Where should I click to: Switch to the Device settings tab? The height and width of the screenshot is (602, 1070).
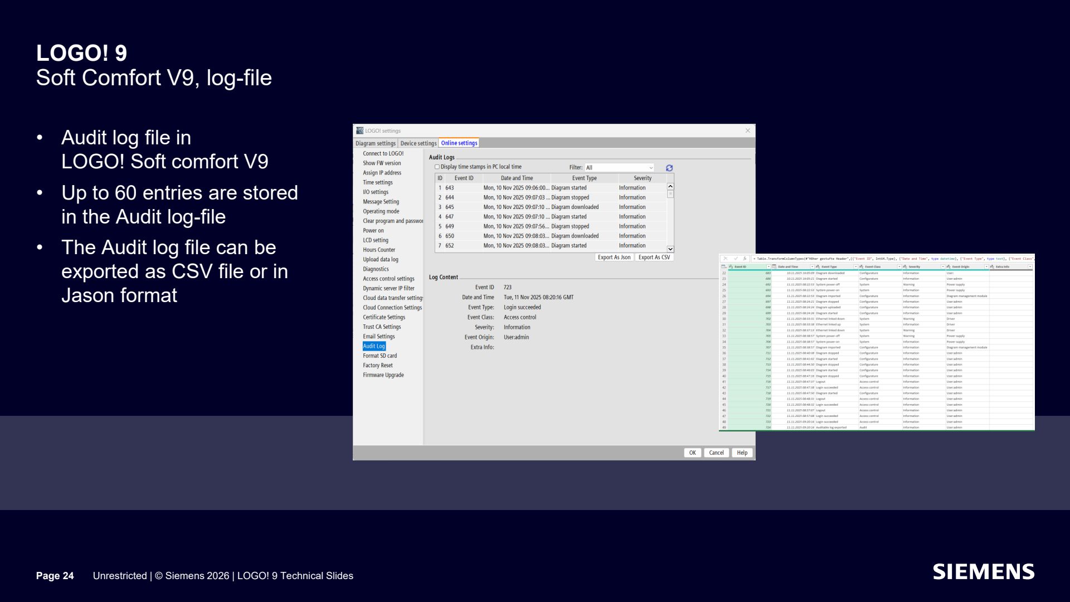(x=418, y=143)
